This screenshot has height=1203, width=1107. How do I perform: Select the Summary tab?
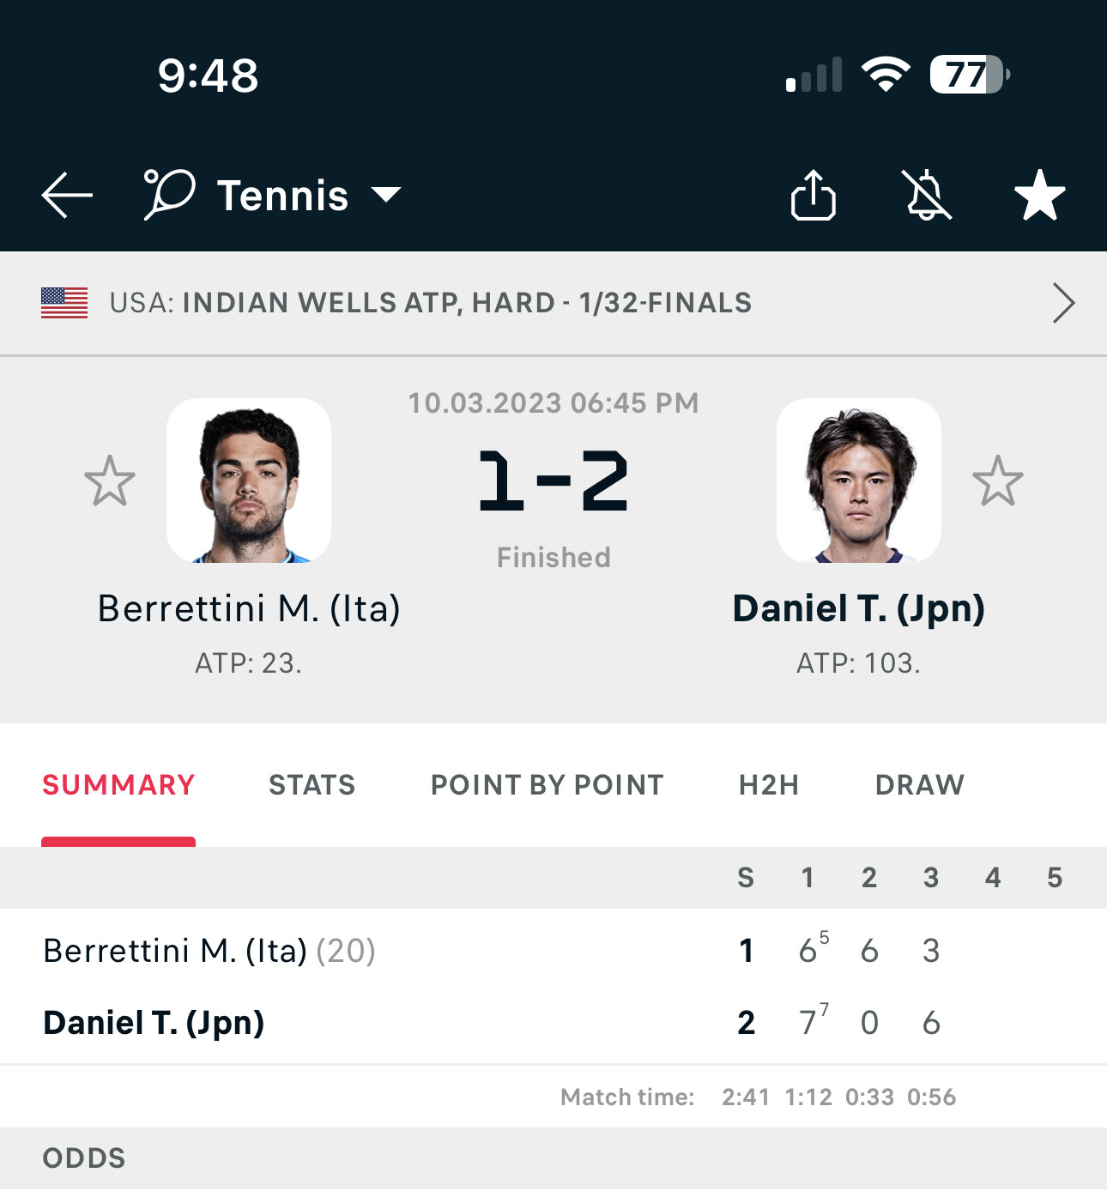(118, 785)
